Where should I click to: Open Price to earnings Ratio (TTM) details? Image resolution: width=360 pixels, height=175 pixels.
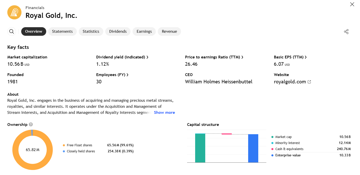[214, 57]
